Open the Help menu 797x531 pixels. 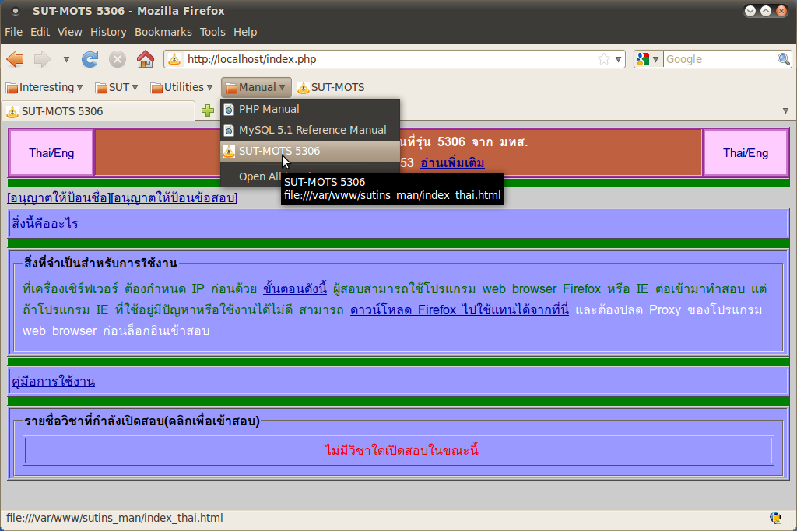coord(245,32)
